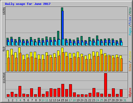
Task: Select the red KBytes bar for day 23
Action: (x=94, y=92)
